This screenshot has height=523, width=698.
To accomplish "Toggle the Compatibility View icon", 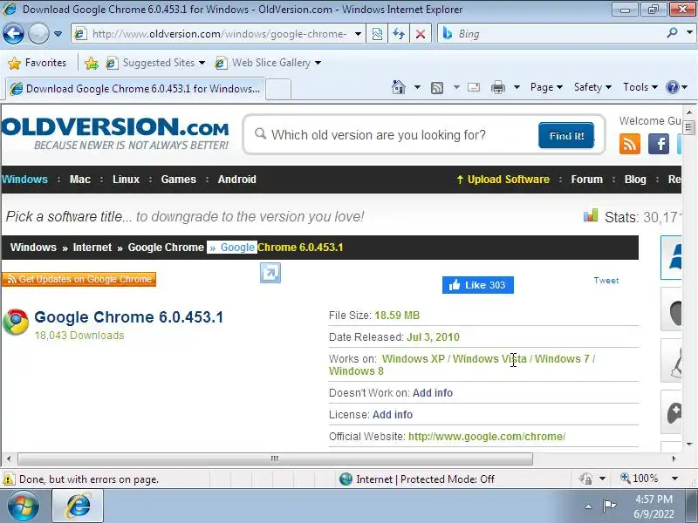I will [x=377, y=34].
